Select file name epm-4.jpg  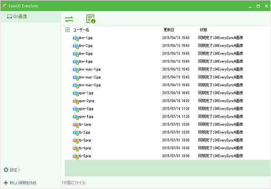coord(86,117)
